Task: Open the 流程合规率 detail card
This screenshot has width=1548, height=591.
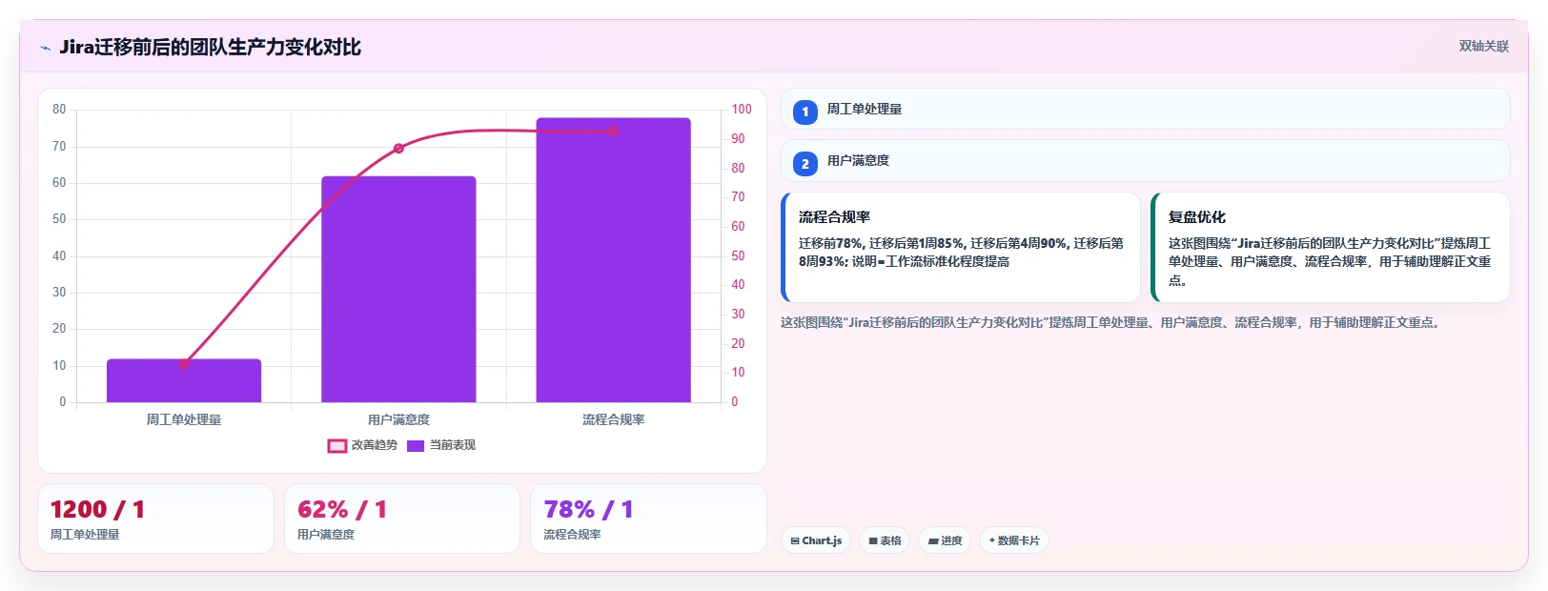Action: tap(961, 247)
